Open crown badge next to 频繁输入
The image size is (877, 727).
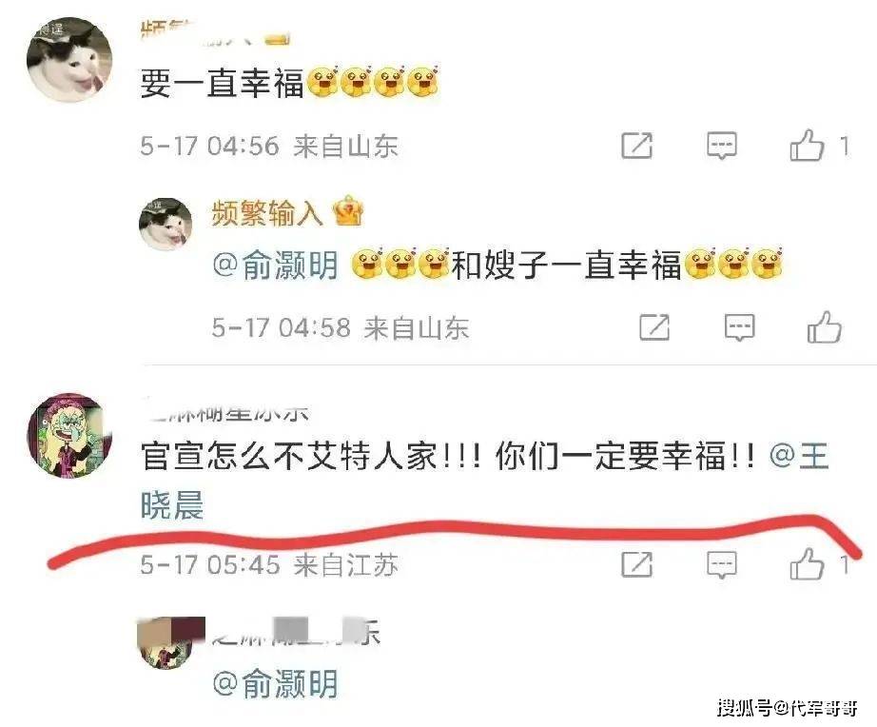348,211
